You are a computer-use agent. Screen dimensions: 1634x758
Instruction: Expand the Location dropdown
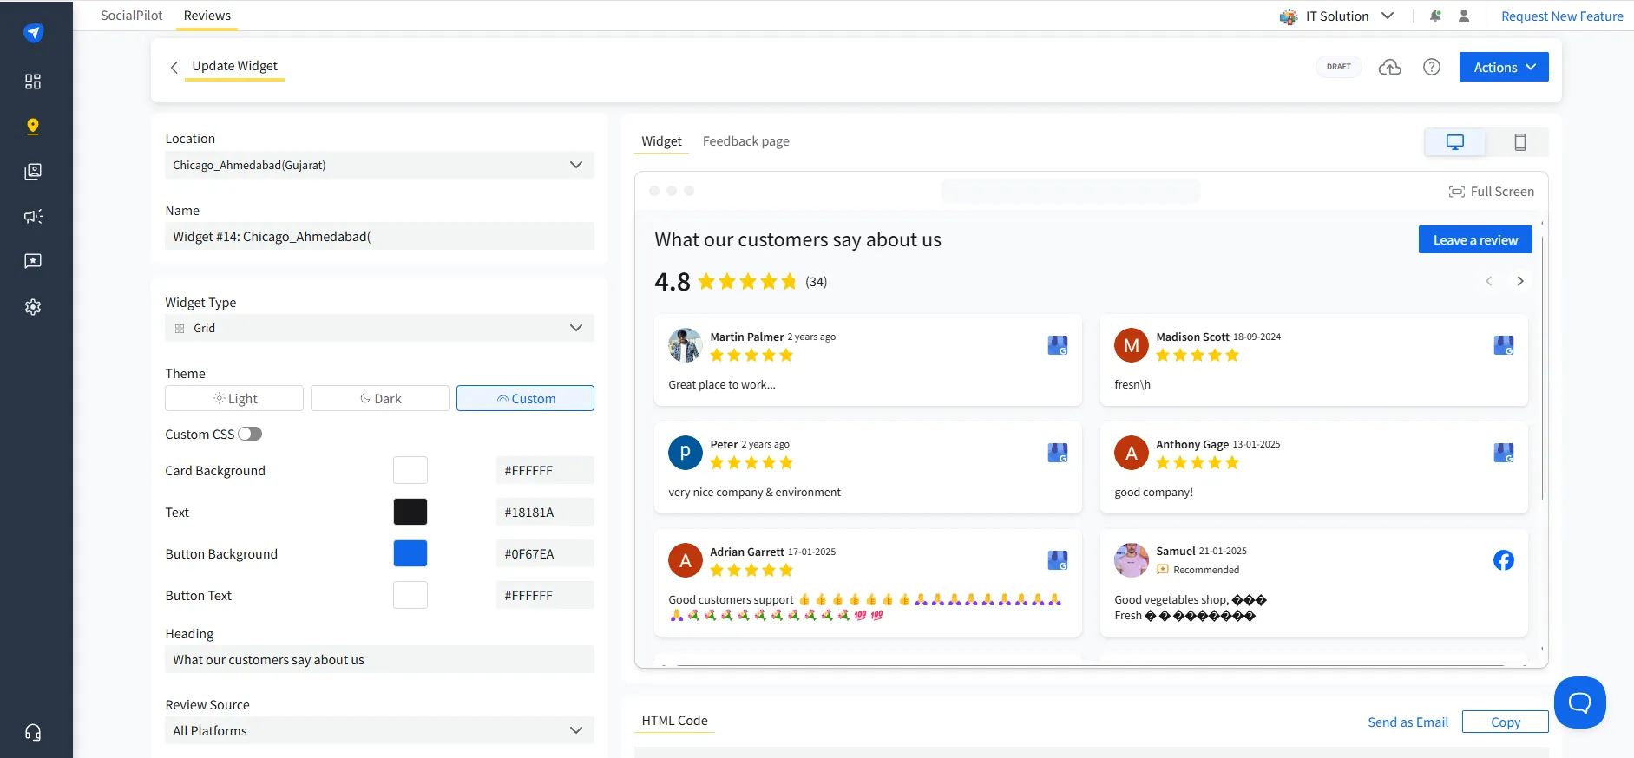pos(380,165)
